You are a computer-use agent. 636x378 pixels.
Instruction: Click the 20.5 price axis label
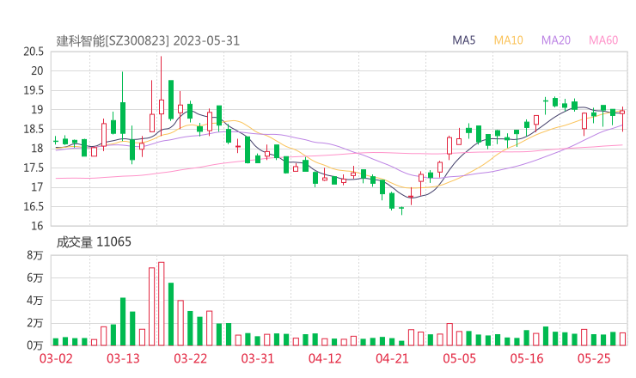coord(34,52)
